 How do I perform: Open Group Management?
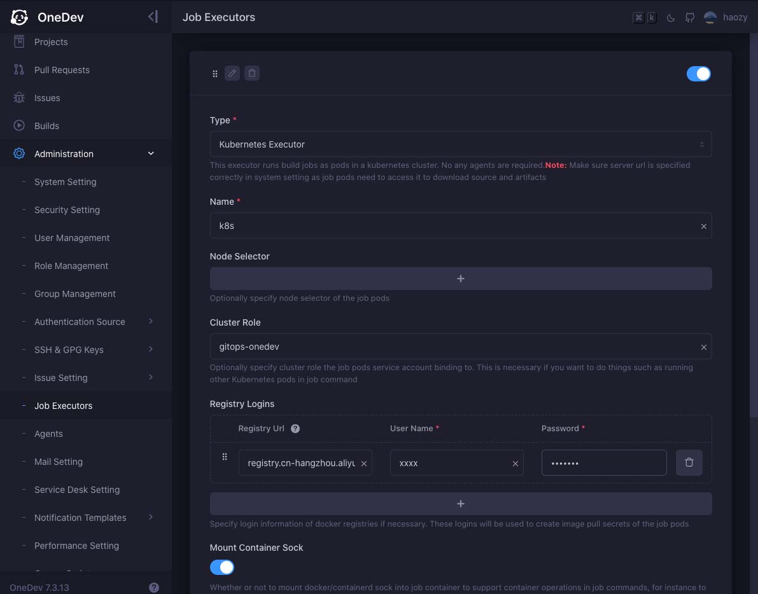(75, 294)
